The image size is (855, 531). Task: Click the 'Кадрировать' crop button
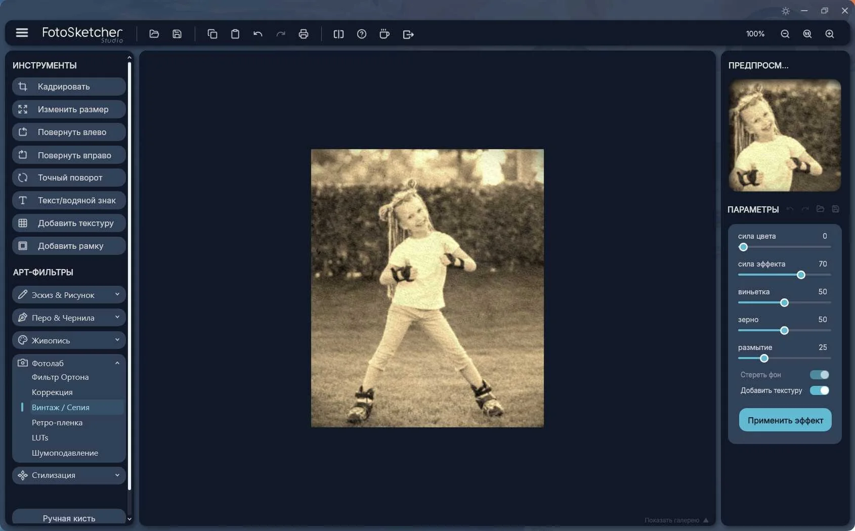[69, 86]
